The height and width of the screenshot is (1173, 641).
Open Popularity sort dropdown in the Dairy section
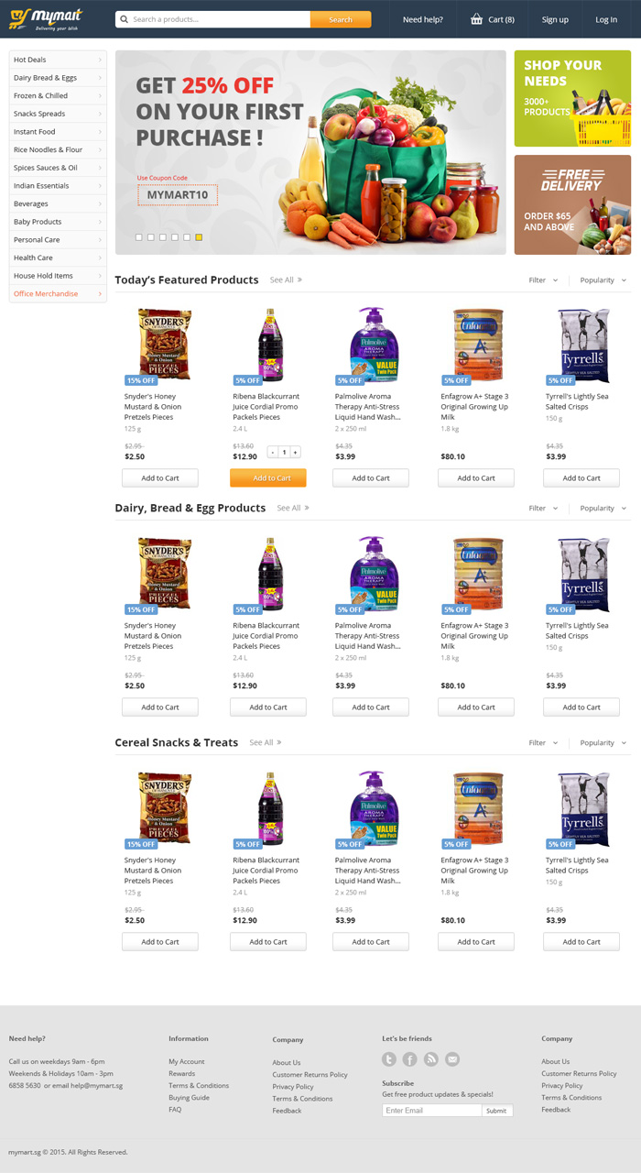click(x=603, y=509)
